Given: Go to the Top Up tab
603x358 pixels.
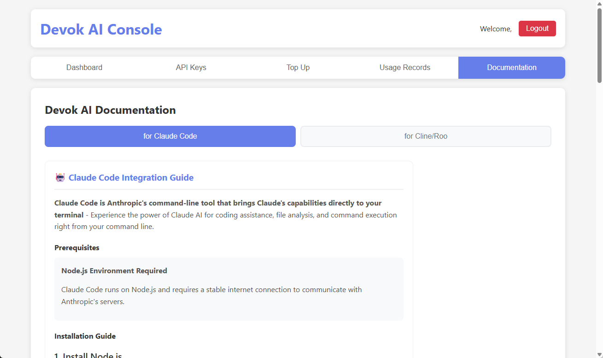Looking at the screenshot, I should (298, 68).
